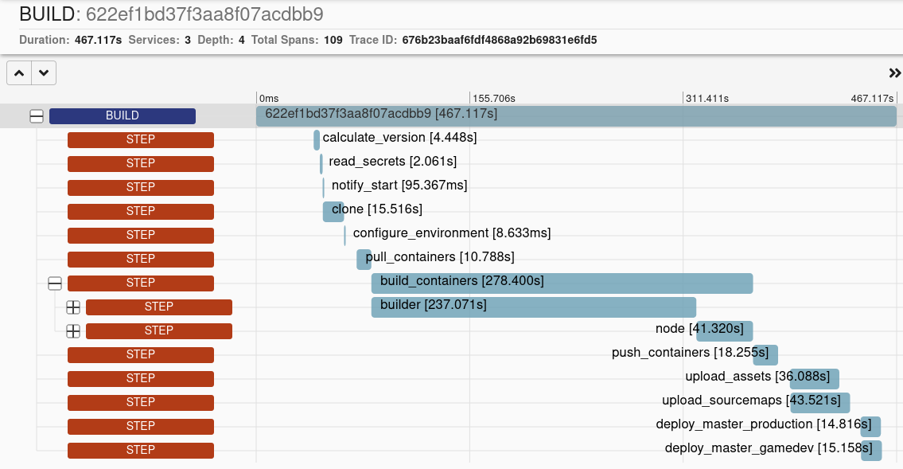The image size is (903, 469).
Task: Click the Total Spans value 109
Action: (x=333, y=41)
